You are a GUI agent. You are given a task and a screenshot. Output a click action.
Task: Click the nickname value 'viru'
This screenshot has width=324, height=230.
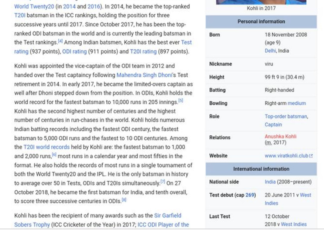point(269,64)
